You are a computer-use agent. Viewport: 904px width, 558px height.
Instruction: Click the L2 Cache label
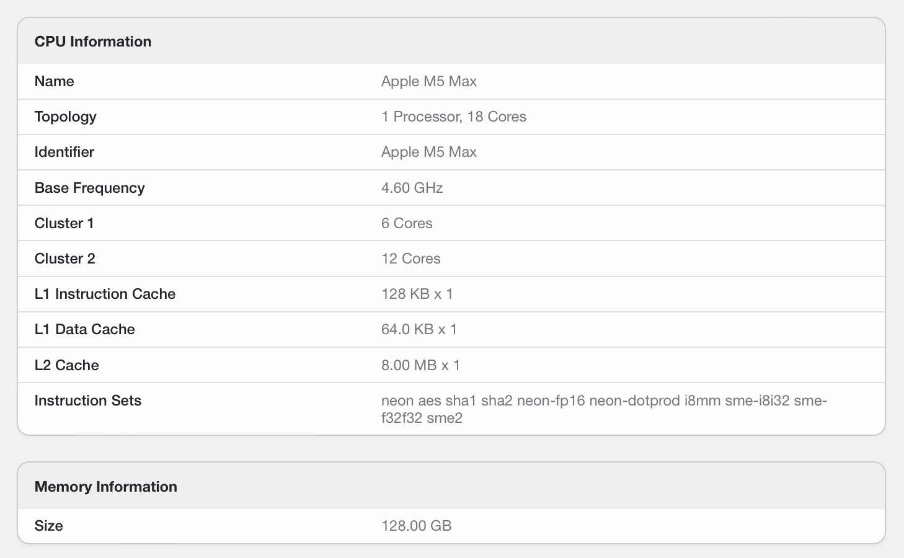coord(67,365)
